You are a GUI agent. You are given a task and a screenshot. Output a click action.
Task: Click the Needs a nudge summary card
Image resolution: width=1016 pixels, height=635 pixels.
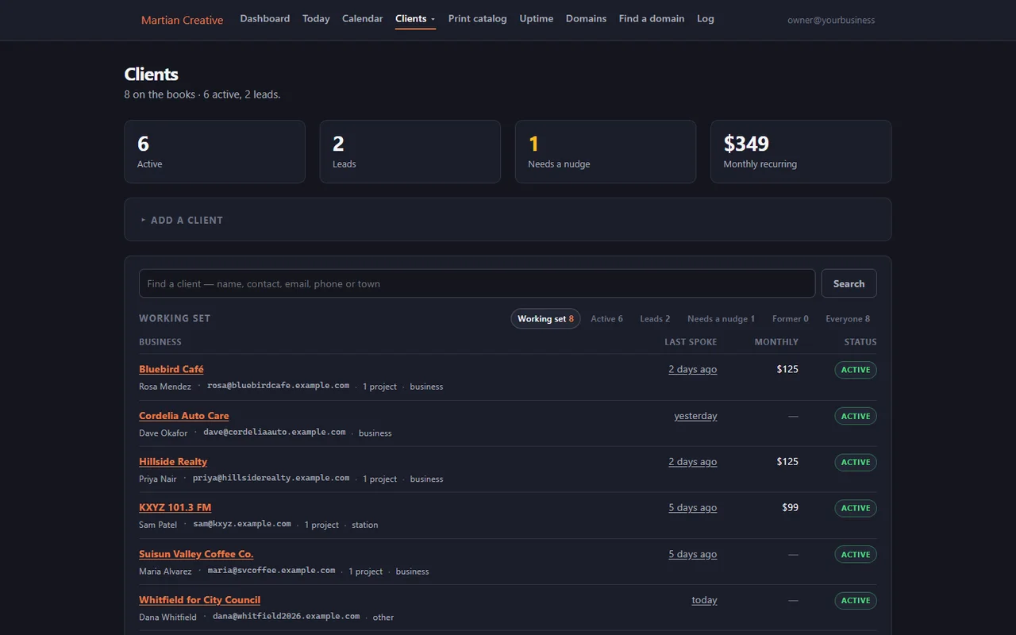(606, 152)
